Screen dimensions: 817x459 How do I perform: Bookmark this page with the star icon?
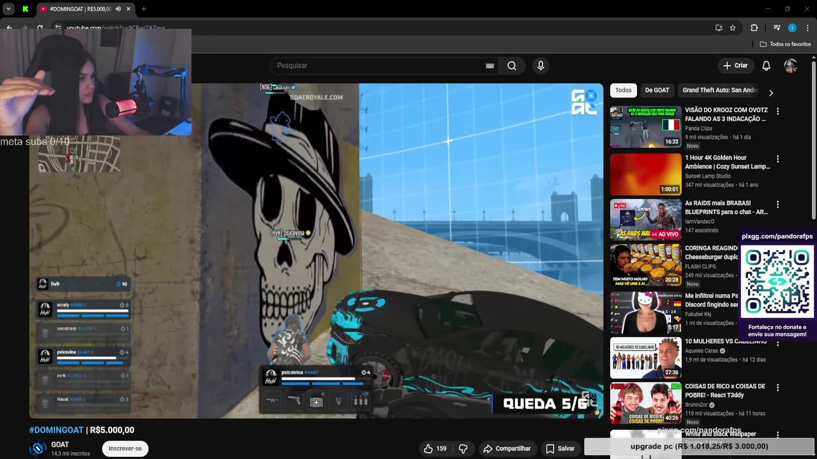point(733,27)
